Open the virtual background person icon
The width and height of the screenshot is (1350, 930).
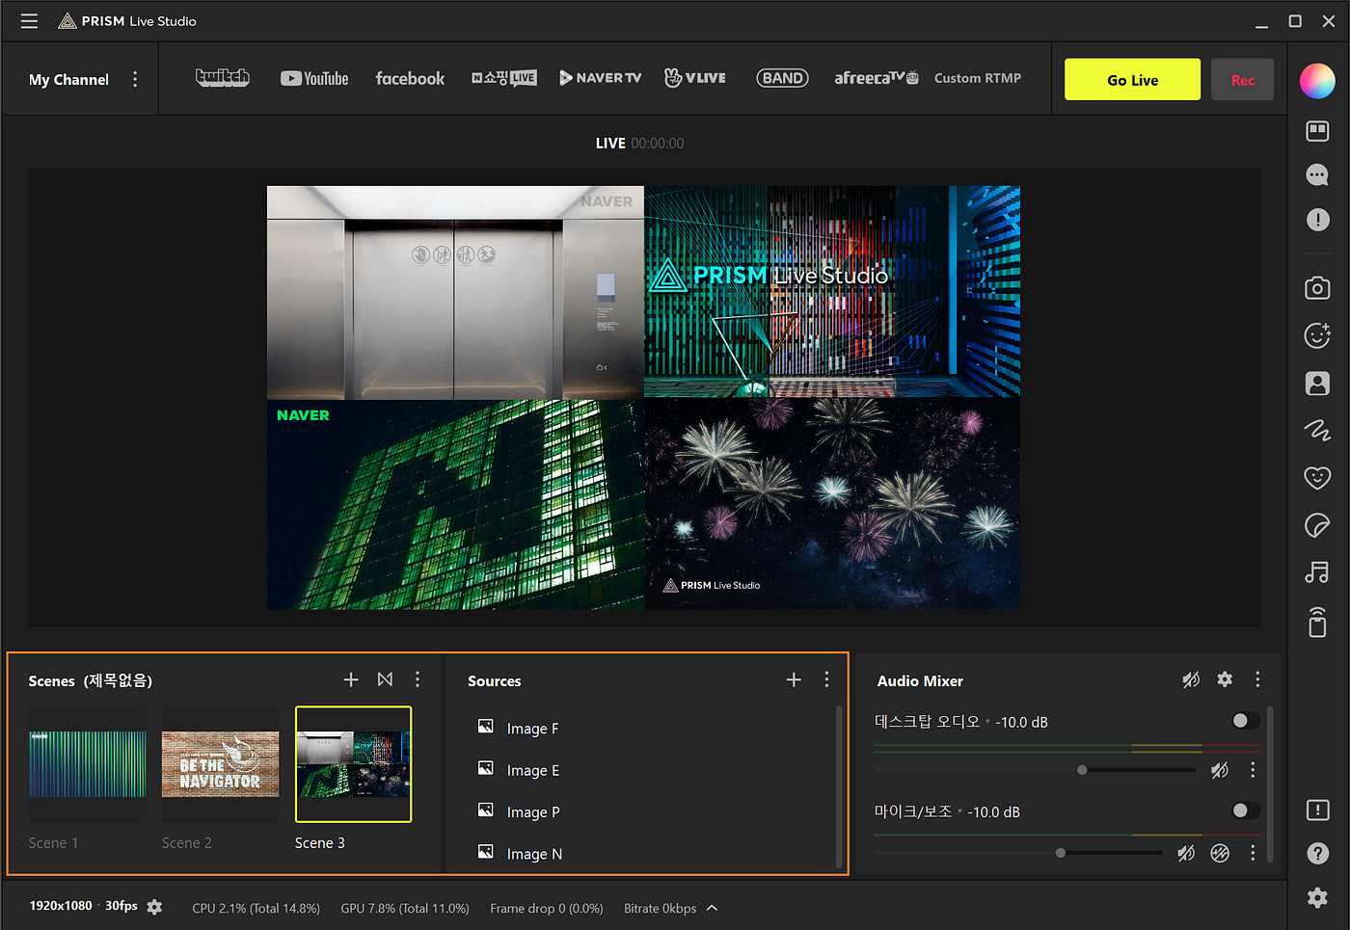coord(1317,384)
